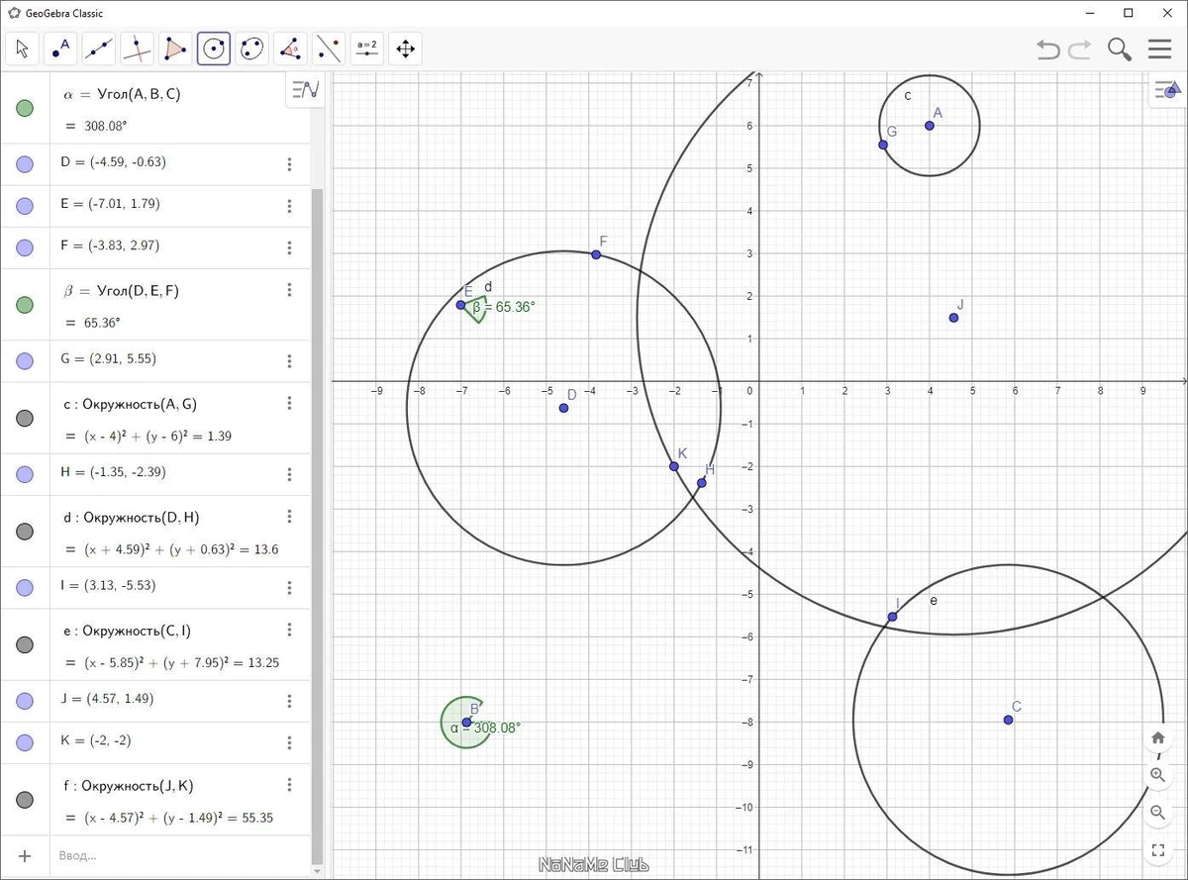Select the I = (3.13, -5.53) row

(154, 587)
